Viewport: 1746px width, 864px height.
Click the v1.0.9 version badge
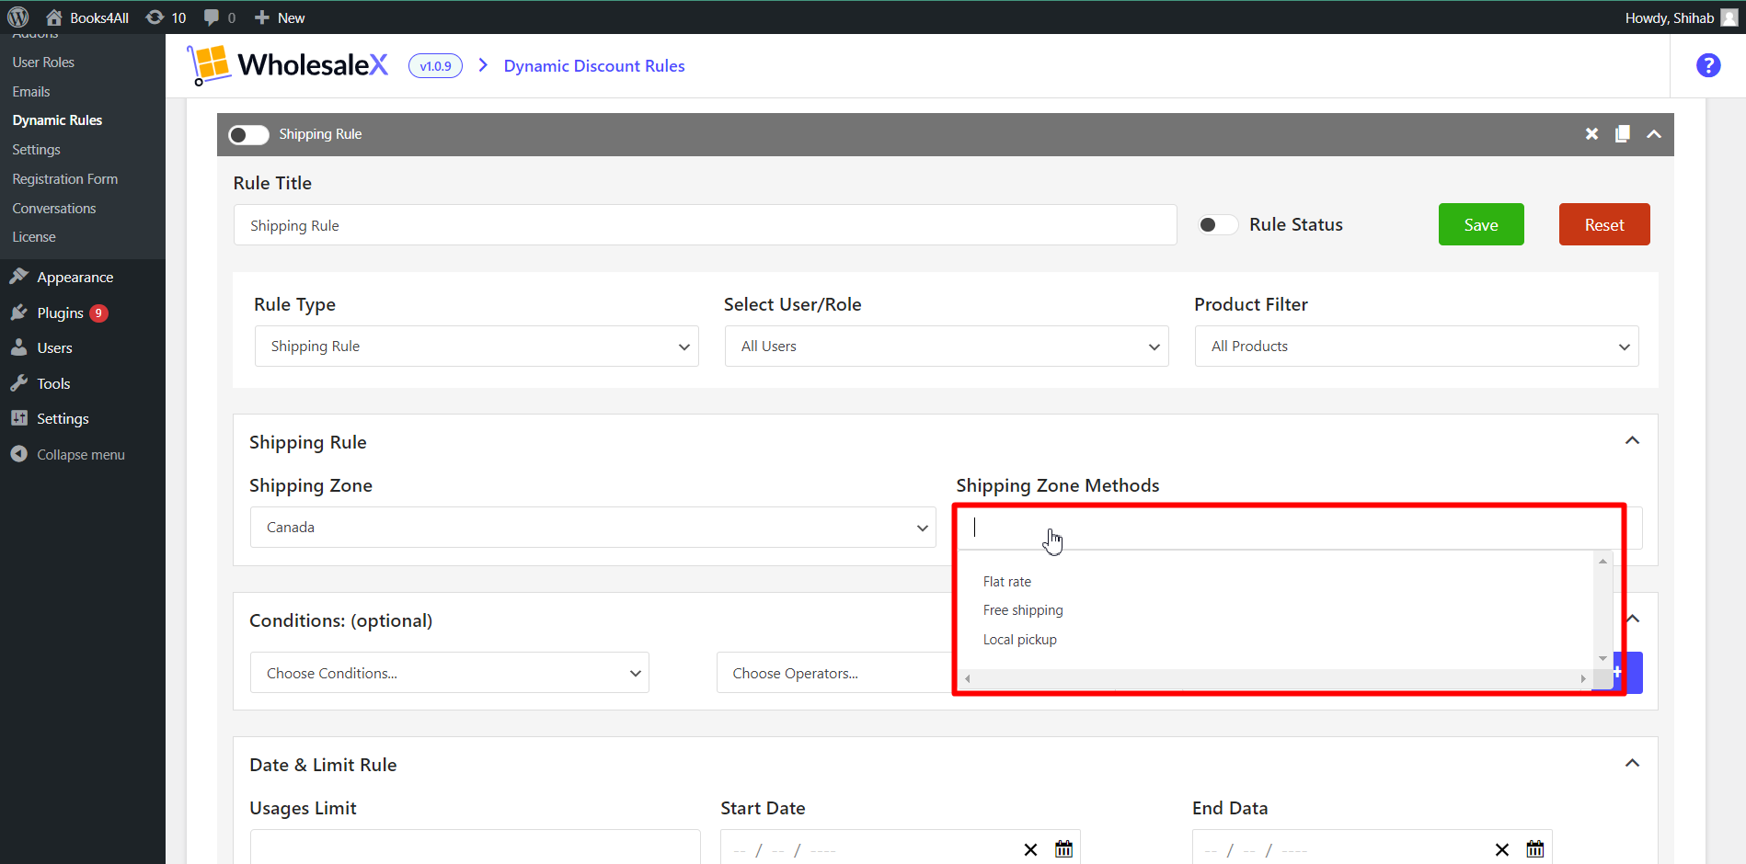tap(435, 66)
